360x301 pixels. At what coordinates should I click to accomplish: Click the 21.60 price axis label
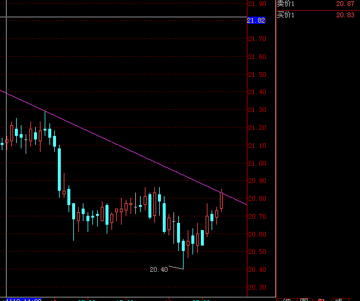(x=257, y=57)
